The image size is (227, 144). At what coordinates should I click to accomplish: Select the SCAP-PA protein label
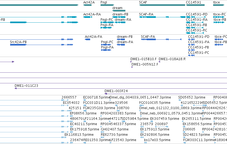click(x=148, y=37)
